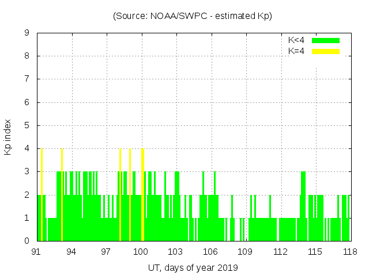369x276 pixels.
Task: Click the green K<4 legend swatch
Action: click(x=326, y=40)
